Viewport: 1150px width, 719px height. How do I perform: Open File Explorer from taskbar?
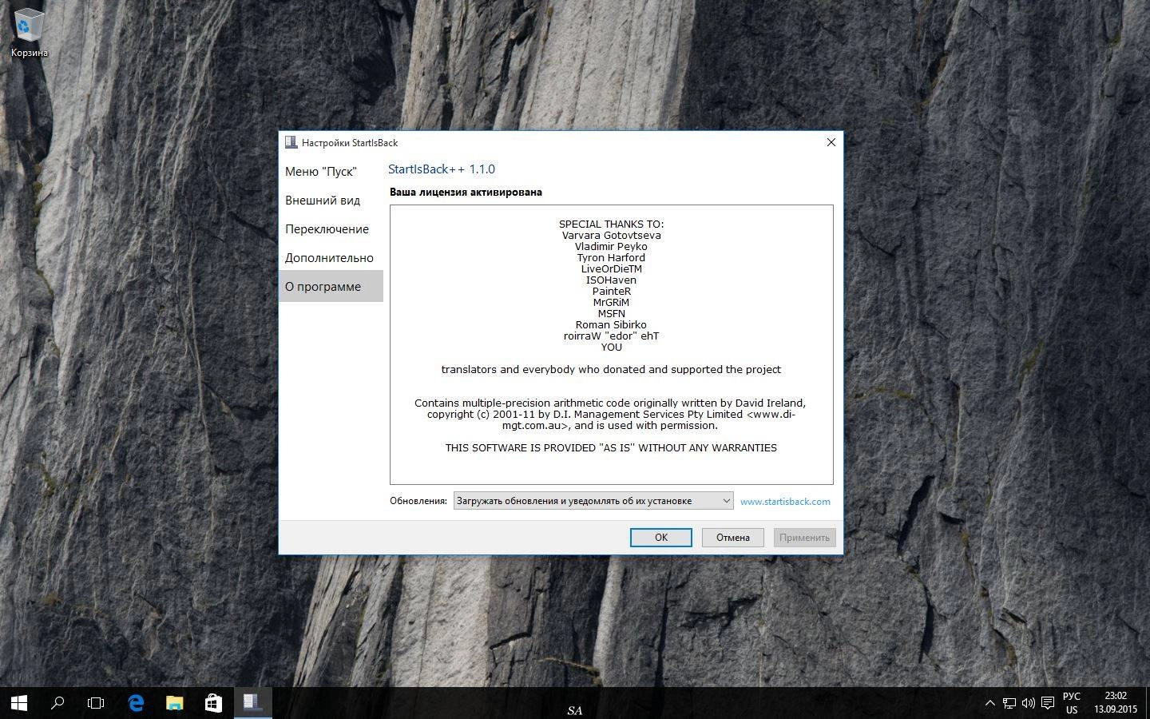pos(174,703)
